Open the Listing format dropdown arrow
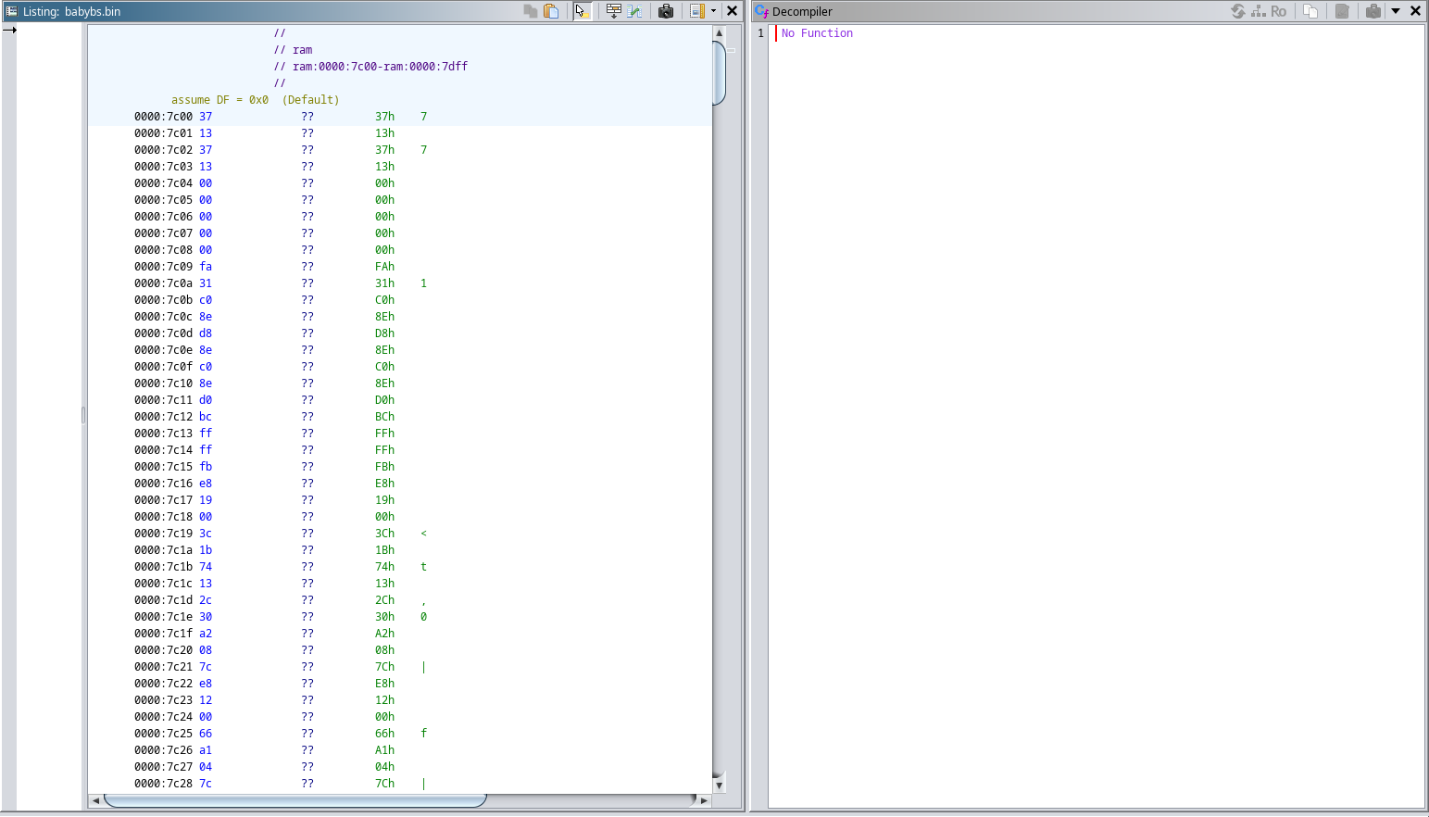The image size is (1429, 817). [x=713, y=11]
